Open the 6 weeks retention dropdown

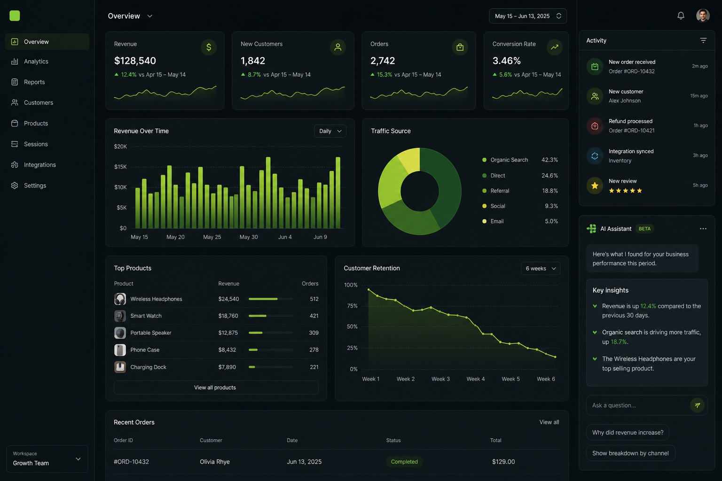click(x=541, y=269)
